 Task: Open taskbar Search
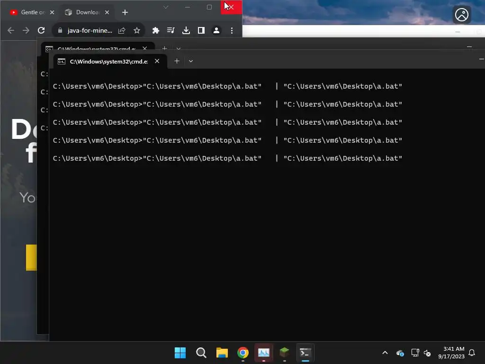pos(201,353)
